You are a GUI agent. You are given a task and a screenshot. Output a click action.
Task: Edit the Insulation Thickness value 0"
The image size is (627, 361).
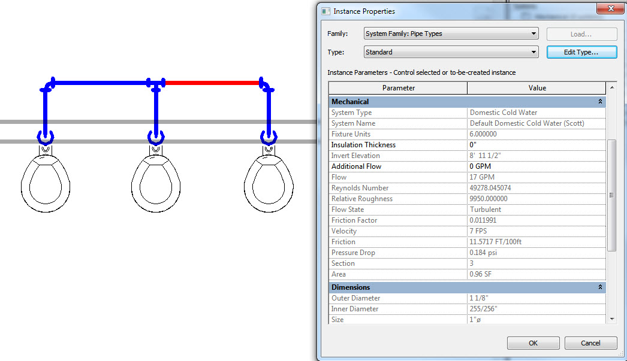536,145
